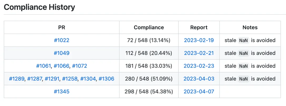
Task: View the 2023-02-19 compliance report
Action: [x=199, y=40]
